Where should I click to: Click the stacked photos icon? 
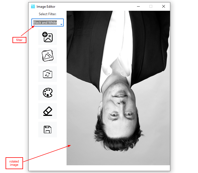[47, 56]
